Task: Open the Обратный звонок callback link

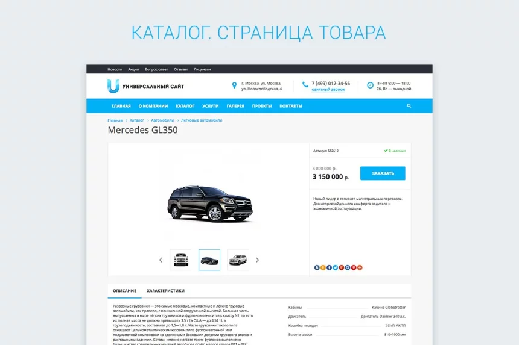Action: point(328,90)
